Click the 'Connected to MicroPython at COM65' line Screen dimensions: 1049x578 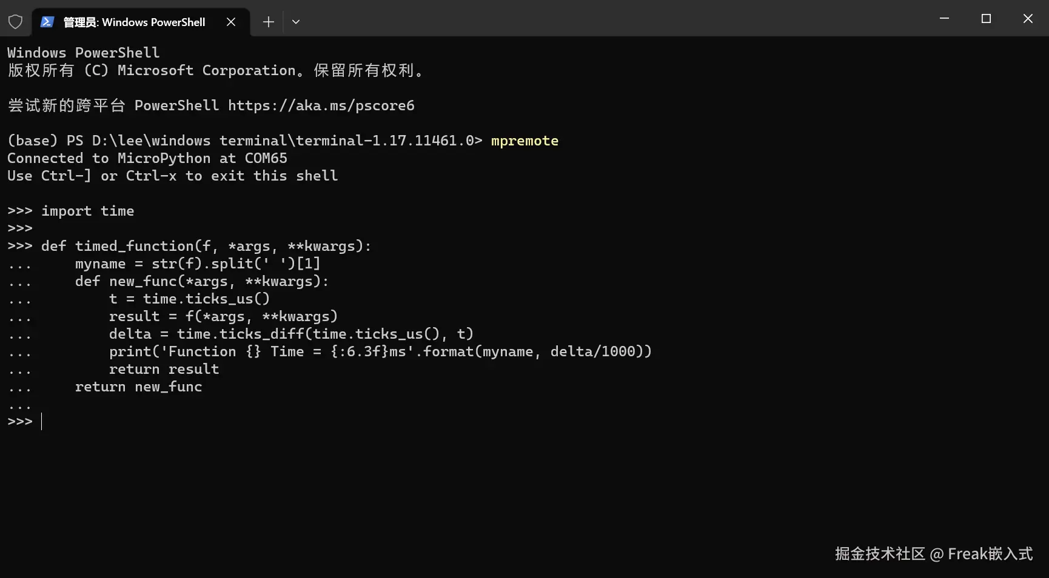click(x=147, y=158)
